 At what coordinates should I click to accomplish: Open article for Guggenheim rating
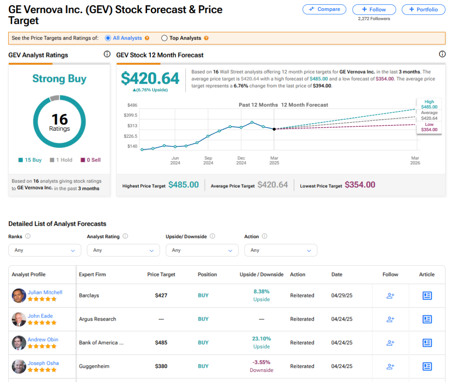tap(427, 366)
